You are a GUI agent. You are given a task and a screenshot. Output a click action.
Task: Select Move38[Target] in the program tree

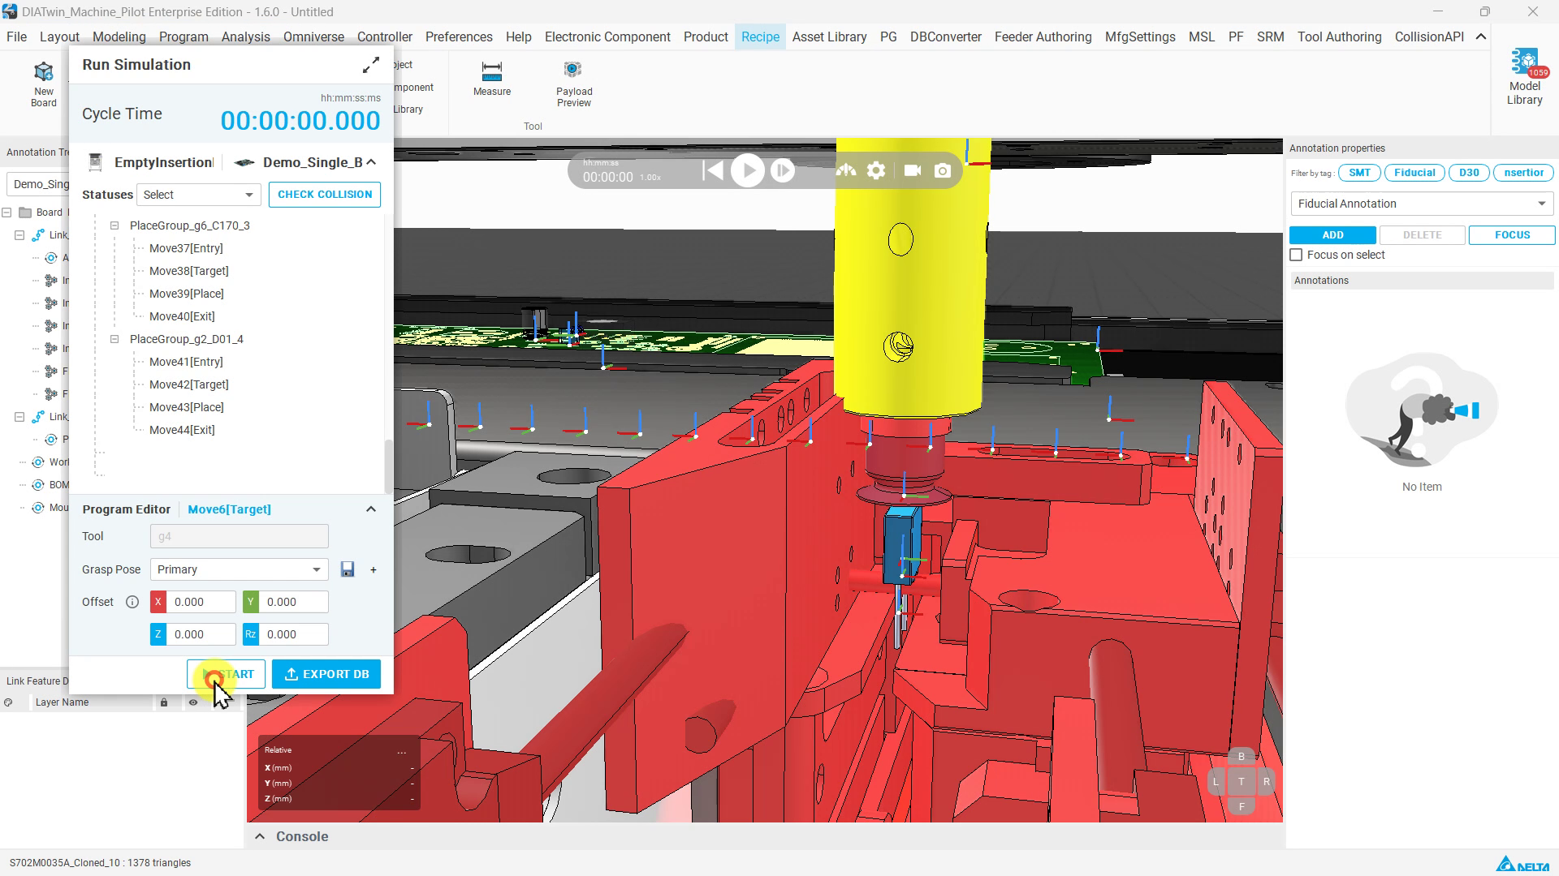pyautogui.click(x=189, y=271)
